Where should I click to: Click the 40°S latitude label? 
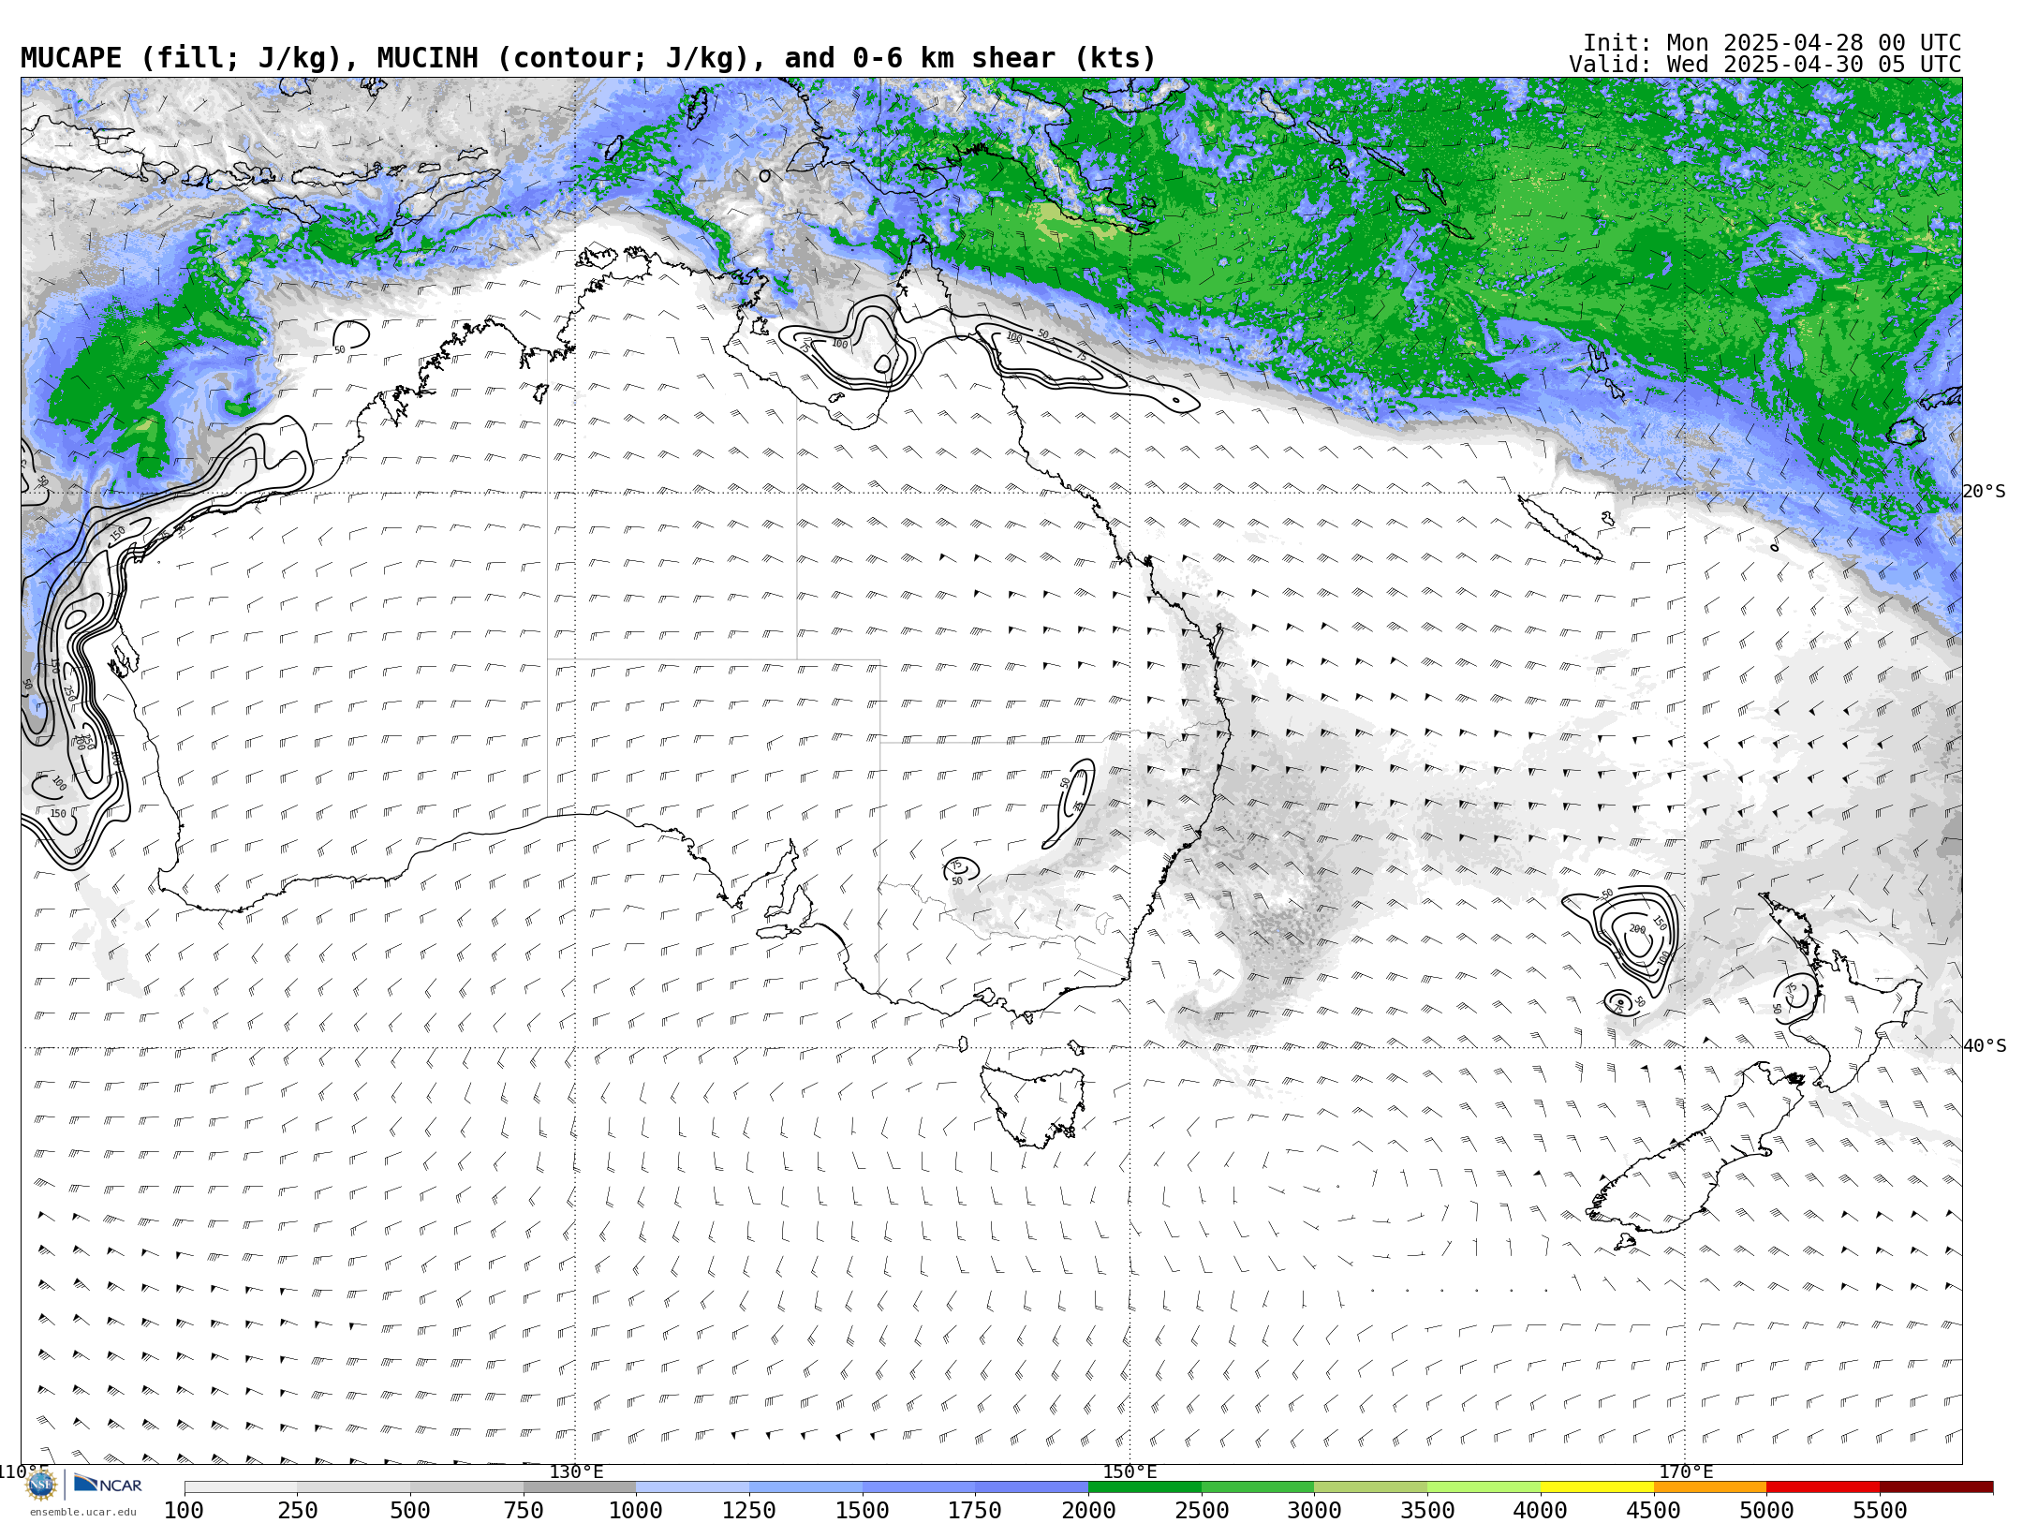point(1985,1046)
